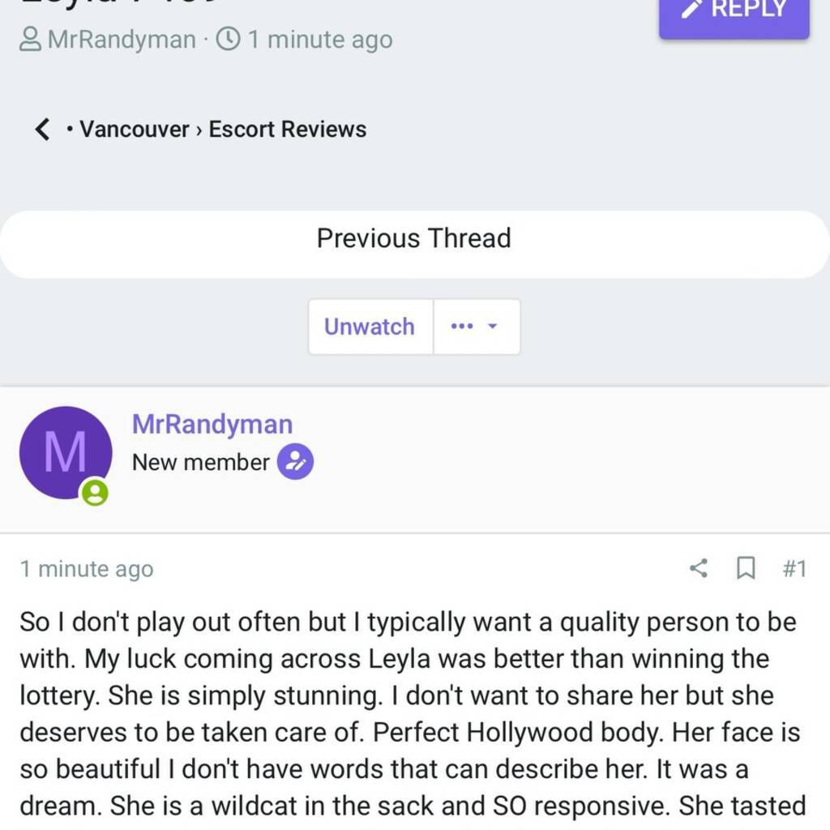The height and width of the screenshot is (830, 830).
Task: Click the user icon beside MrRandyman
Action: tap(30, 40)
